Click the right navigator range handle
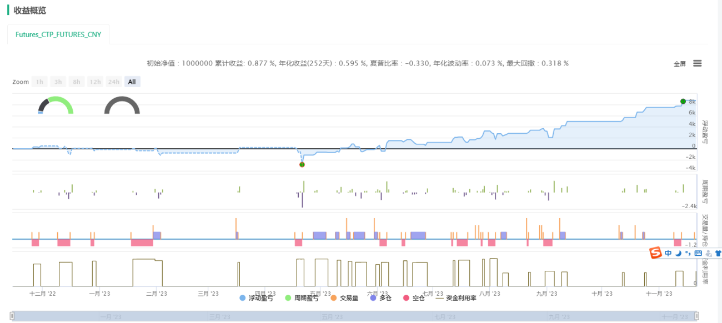722x323 pixels. click(696, 316)
